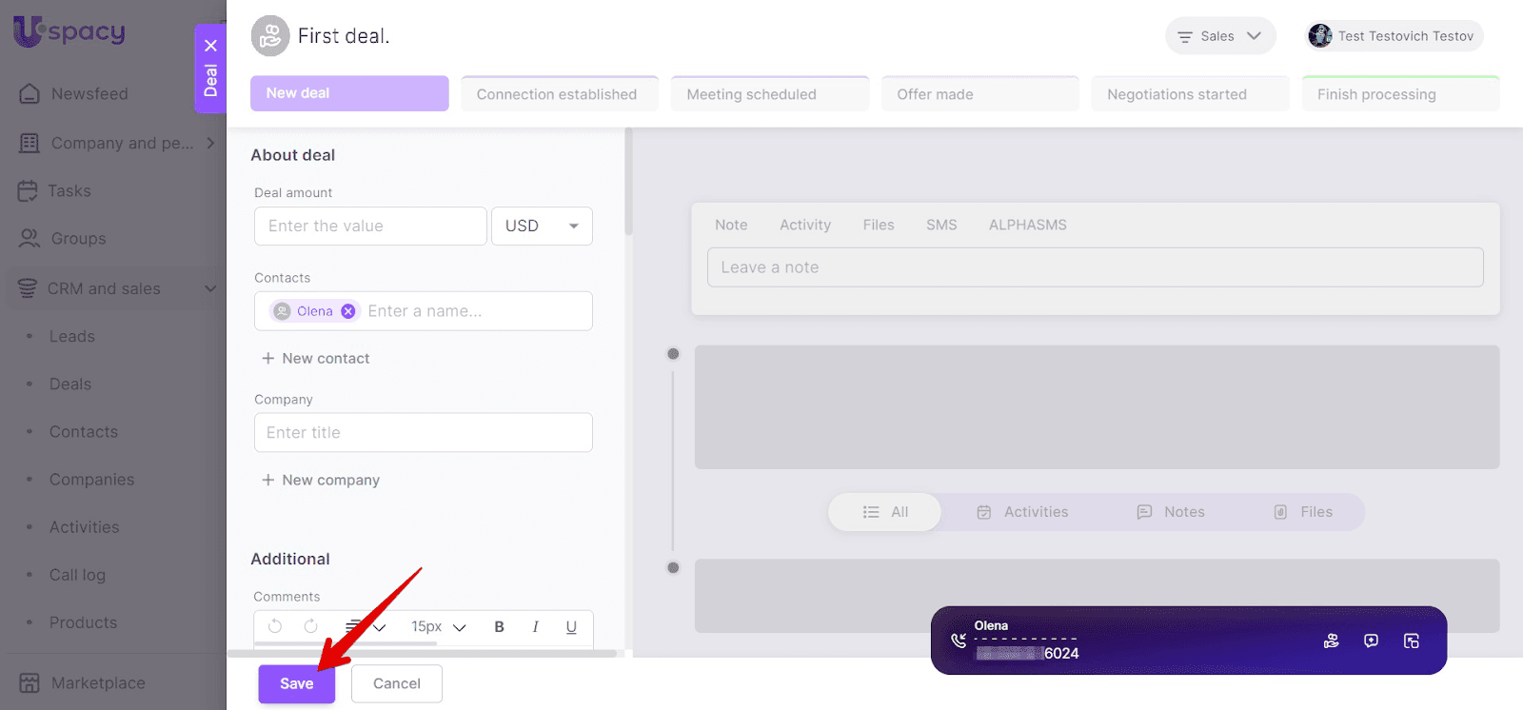Switch to the ALPHASMS tab

point(1028,225)
